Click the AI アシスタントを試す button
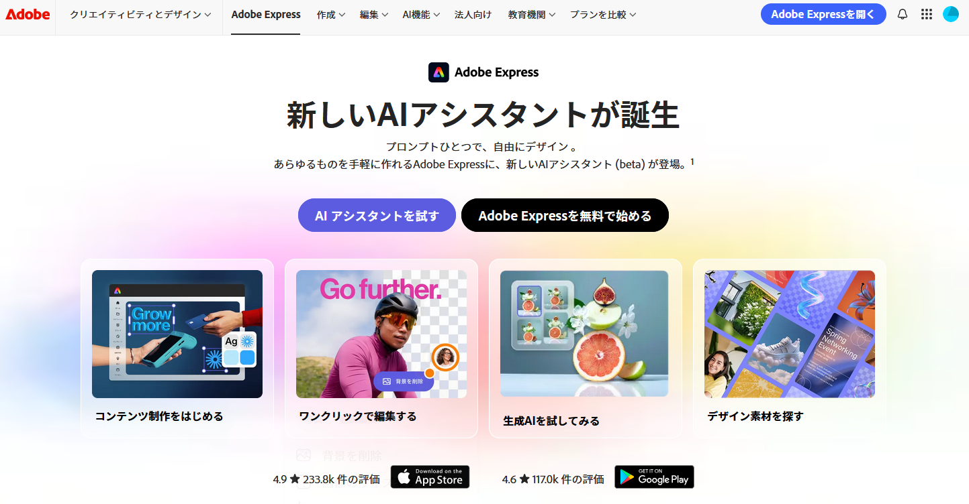This screenshot has width=969, height=504. point(377,215)
